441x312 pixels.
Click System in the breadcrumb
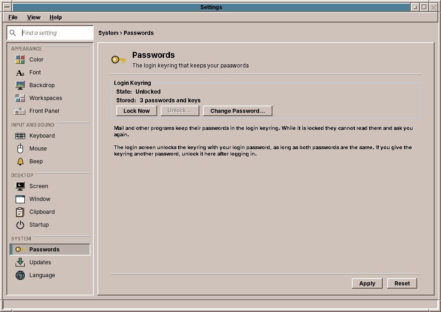coord(108,33)
